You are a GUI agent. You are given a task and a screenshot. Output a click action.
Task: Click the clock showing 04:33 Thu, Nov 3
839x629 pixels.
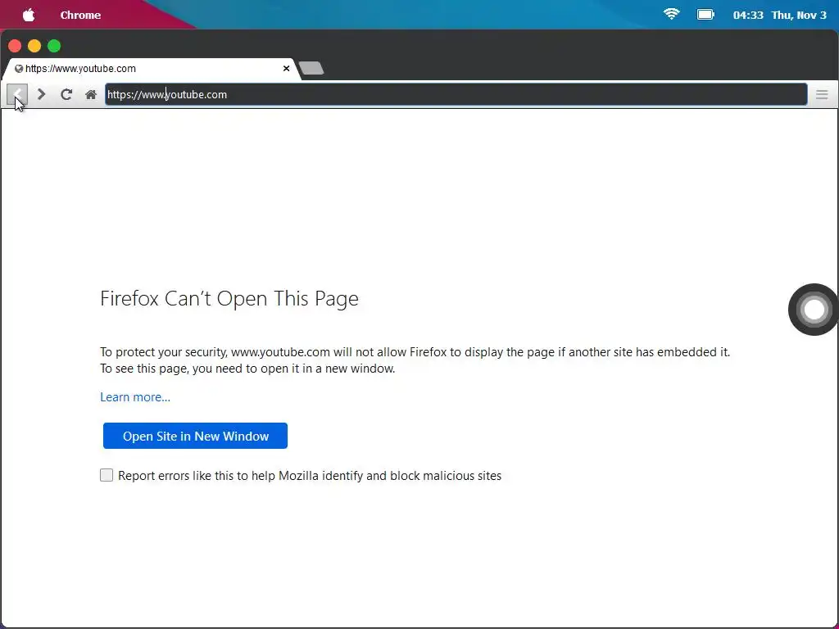pyautogui.click(x=780, y=15)
